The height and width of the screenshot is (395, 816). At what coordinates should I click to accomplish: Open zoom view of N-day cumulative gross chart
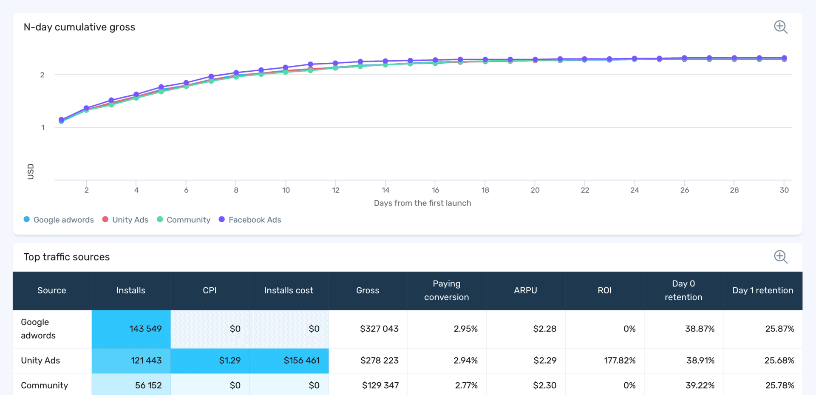click(781, 27)
